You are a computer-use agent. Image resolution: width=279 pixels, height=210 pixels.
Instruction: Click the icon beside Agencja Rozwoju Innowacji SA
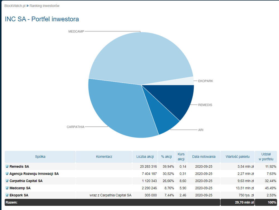pos(7,174)
